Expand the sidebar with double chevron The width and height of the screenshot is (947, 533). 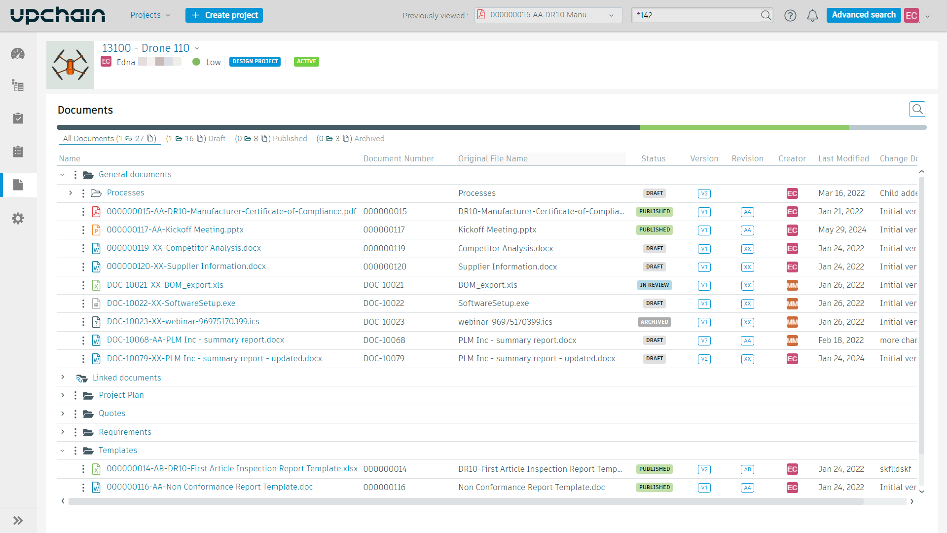pos(18,520)
